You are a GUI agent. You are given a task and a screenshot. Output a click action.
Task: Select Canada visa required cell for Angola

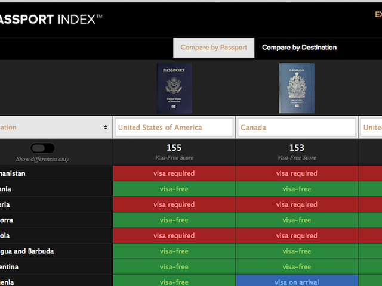click(297, 235)
